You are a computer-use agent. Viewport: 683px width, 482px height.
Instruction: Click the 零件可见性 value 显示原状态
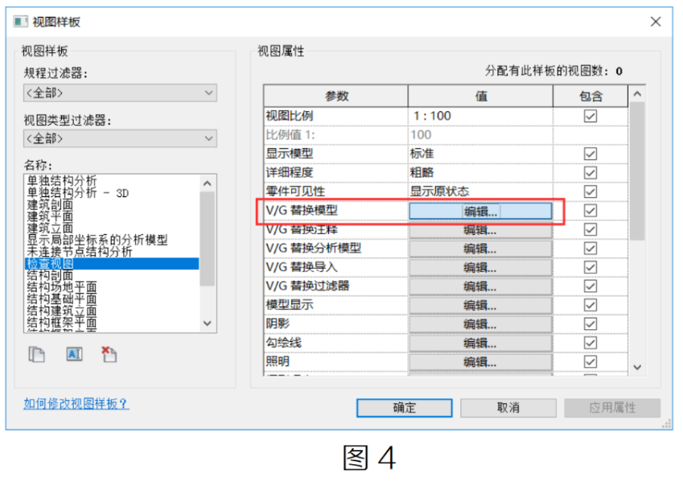point(480,192)
